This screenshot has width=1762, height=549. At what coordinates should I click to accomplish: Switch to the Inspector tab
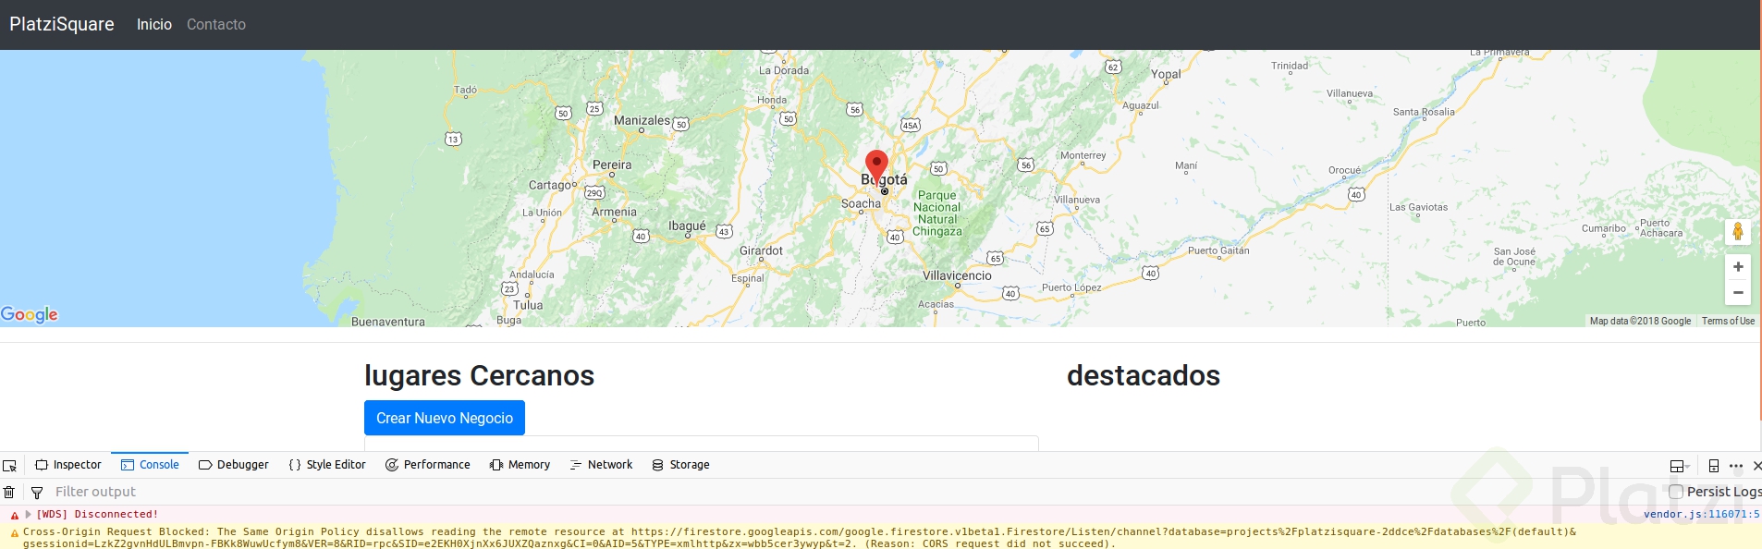[x=68, y=465]
